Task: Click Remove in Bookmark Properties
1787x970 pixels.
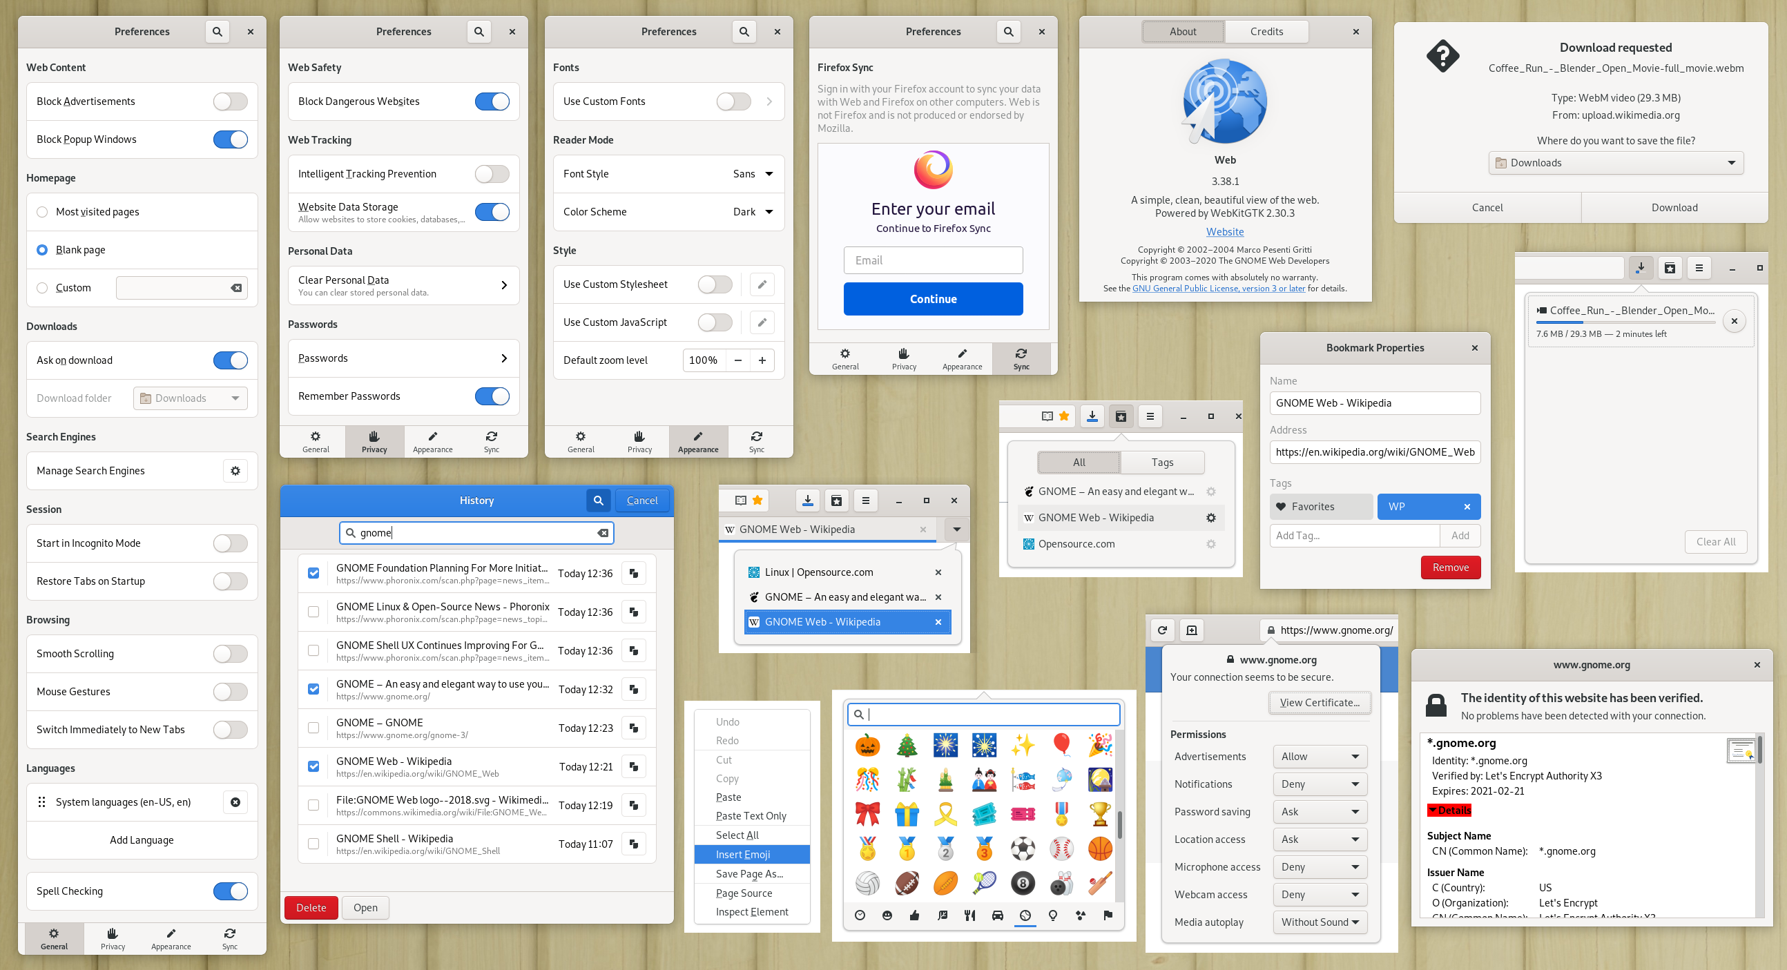Action: (x=1450, y=568)
